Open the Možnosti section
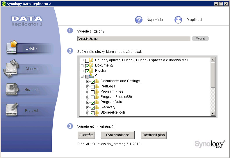 coord(31,89)
